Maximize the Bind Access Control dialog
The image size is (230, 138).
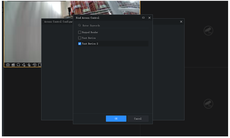click(x=143, y=18)
